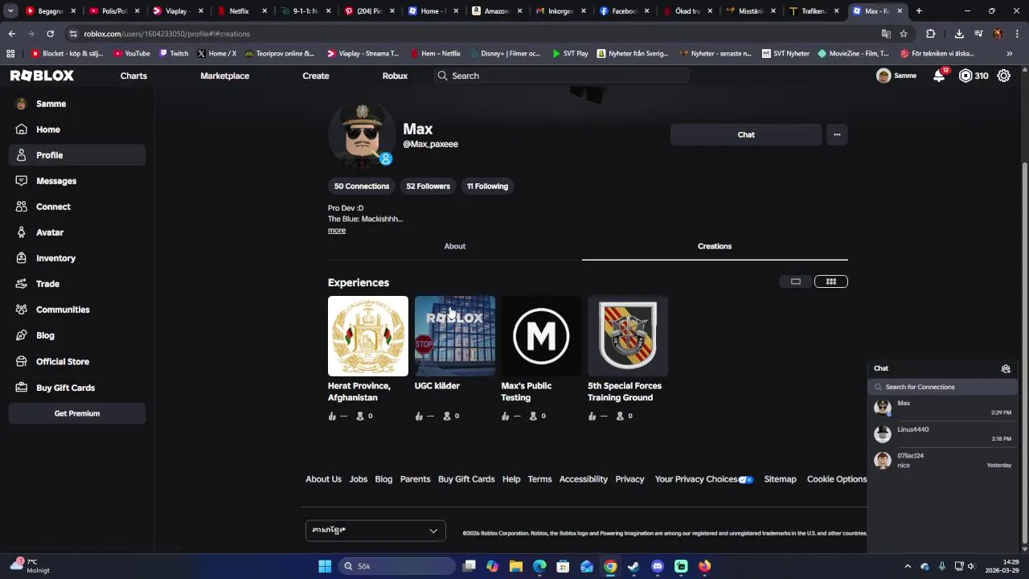Open File Explorer from the Windows taskbar
The height and width of the screenshot is (579, 1029).
click(516, 566)
